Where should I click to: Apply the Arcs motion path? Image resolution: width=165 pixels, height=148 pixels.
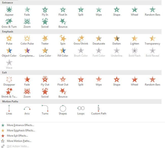27,110
